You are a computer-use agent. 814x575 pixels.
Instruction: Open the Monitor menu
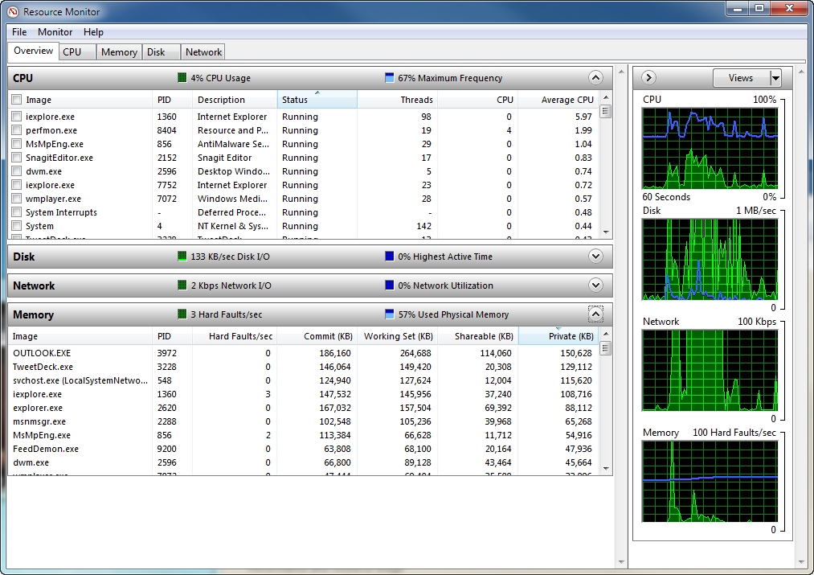click(55, 32)
